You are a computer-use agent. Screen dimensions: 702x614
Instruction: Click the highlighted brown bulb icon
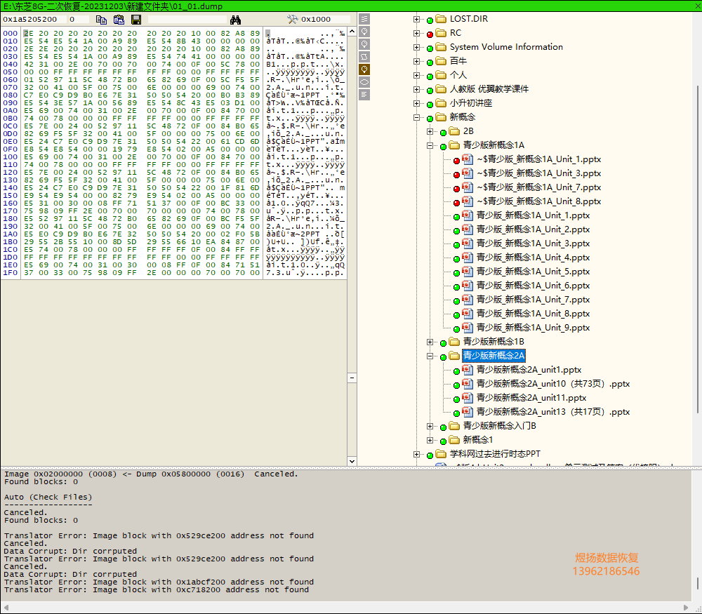click(364, 69)
